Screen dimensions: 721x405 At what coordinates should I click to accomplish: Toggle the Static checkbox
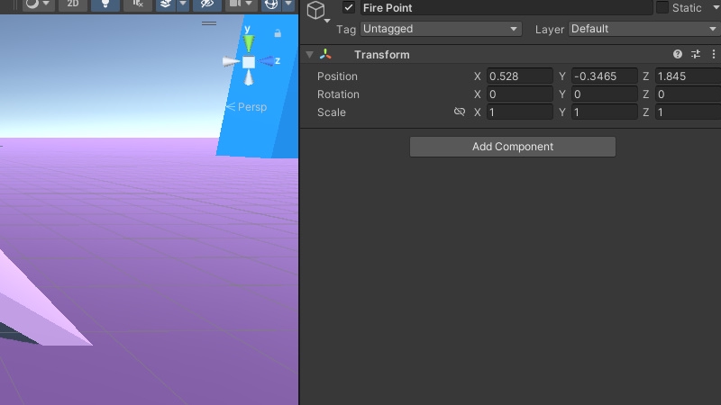pyautogui.click(x=662, y=7)
